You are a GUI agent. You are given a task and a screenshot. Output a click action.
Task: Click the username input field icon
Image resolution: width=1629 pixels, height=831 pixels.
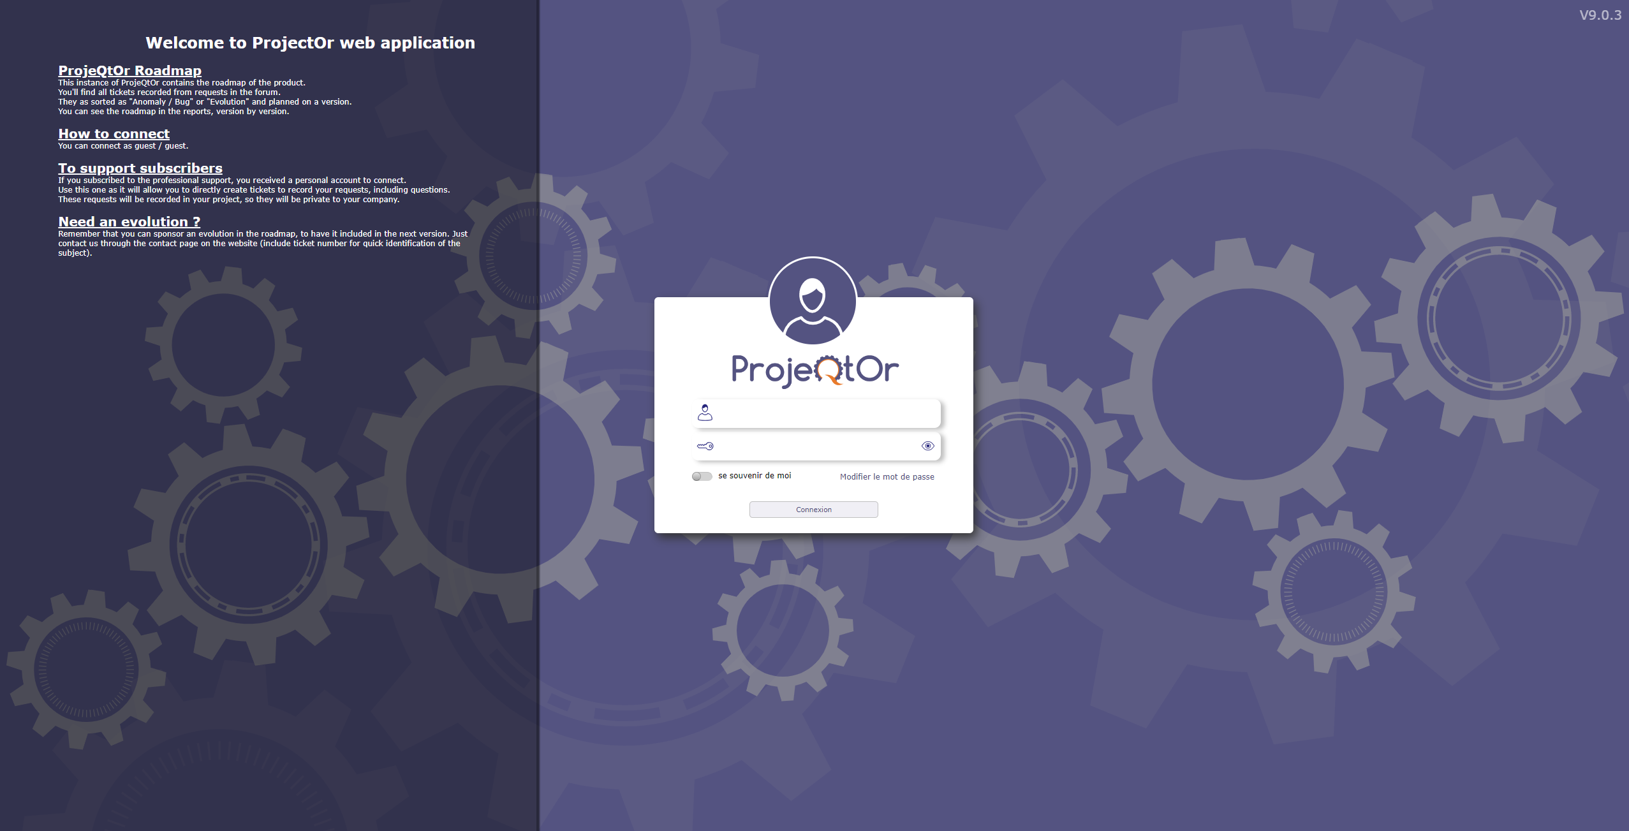click(x=705, y=413)
